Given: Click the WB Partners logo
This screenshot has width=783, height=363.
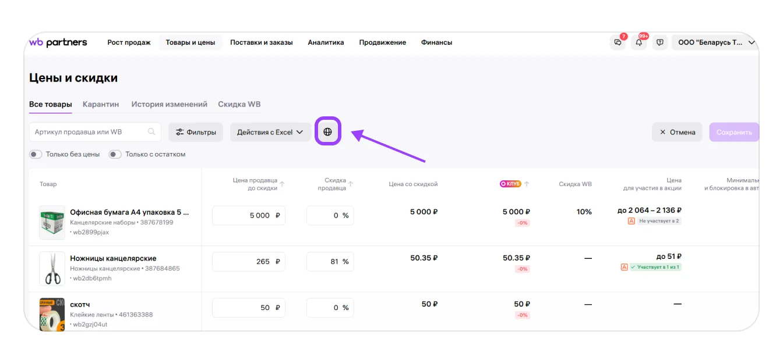Looking at the screenshot, I should pos(58,42).
